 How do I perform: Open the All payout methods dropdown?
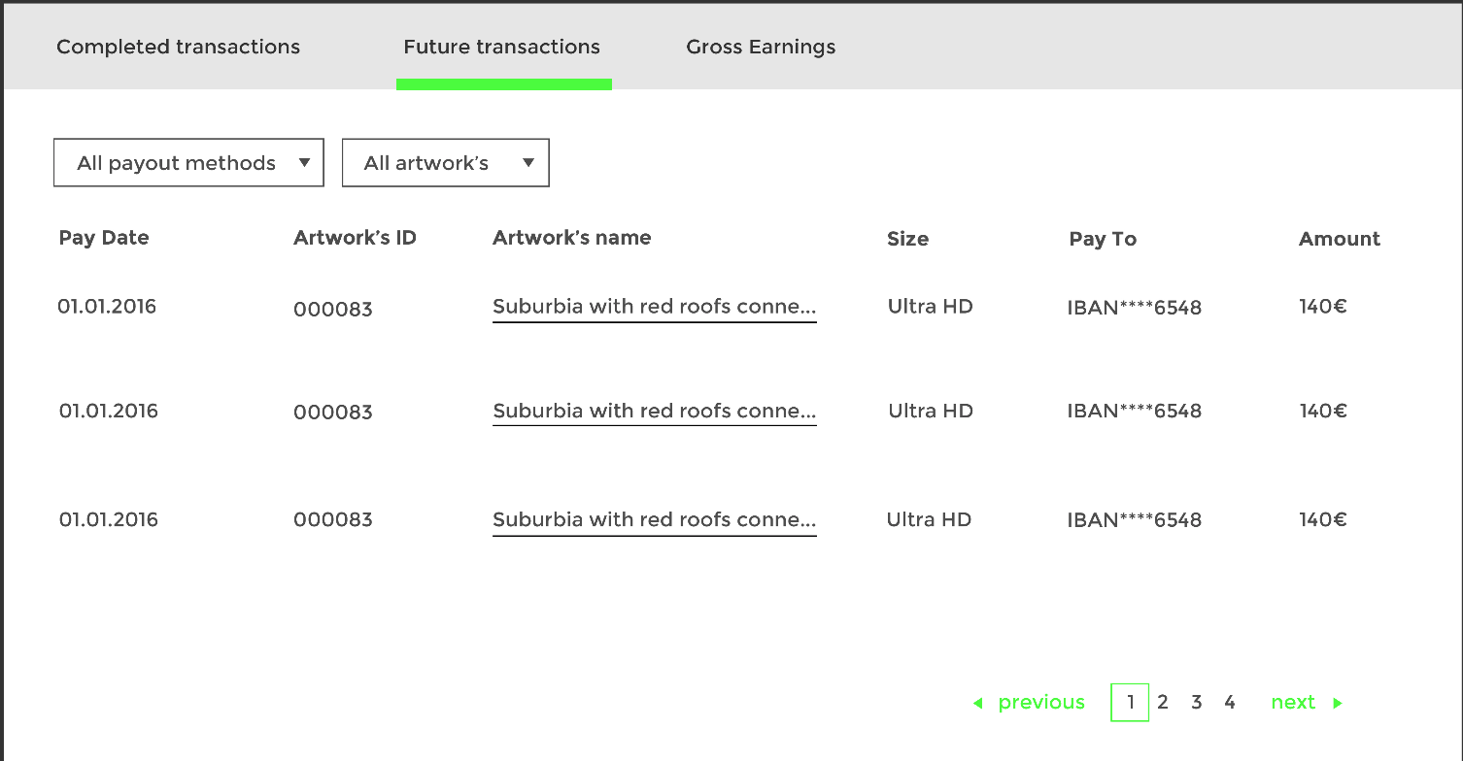point(188,163)
